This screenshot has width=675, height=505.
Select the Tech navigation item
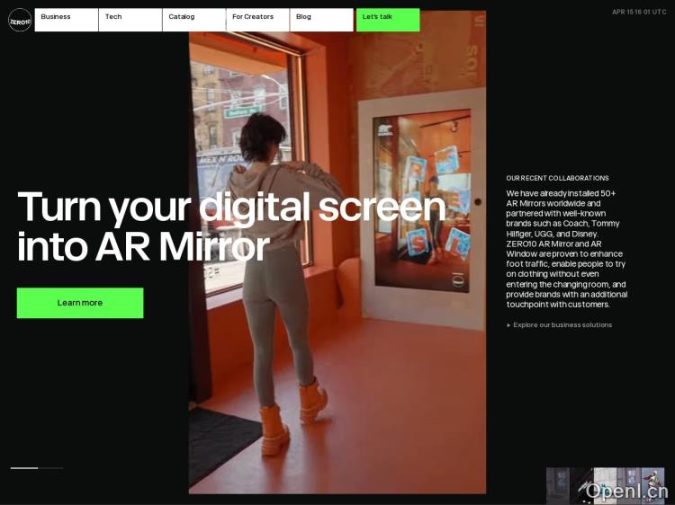pos(130,20)
